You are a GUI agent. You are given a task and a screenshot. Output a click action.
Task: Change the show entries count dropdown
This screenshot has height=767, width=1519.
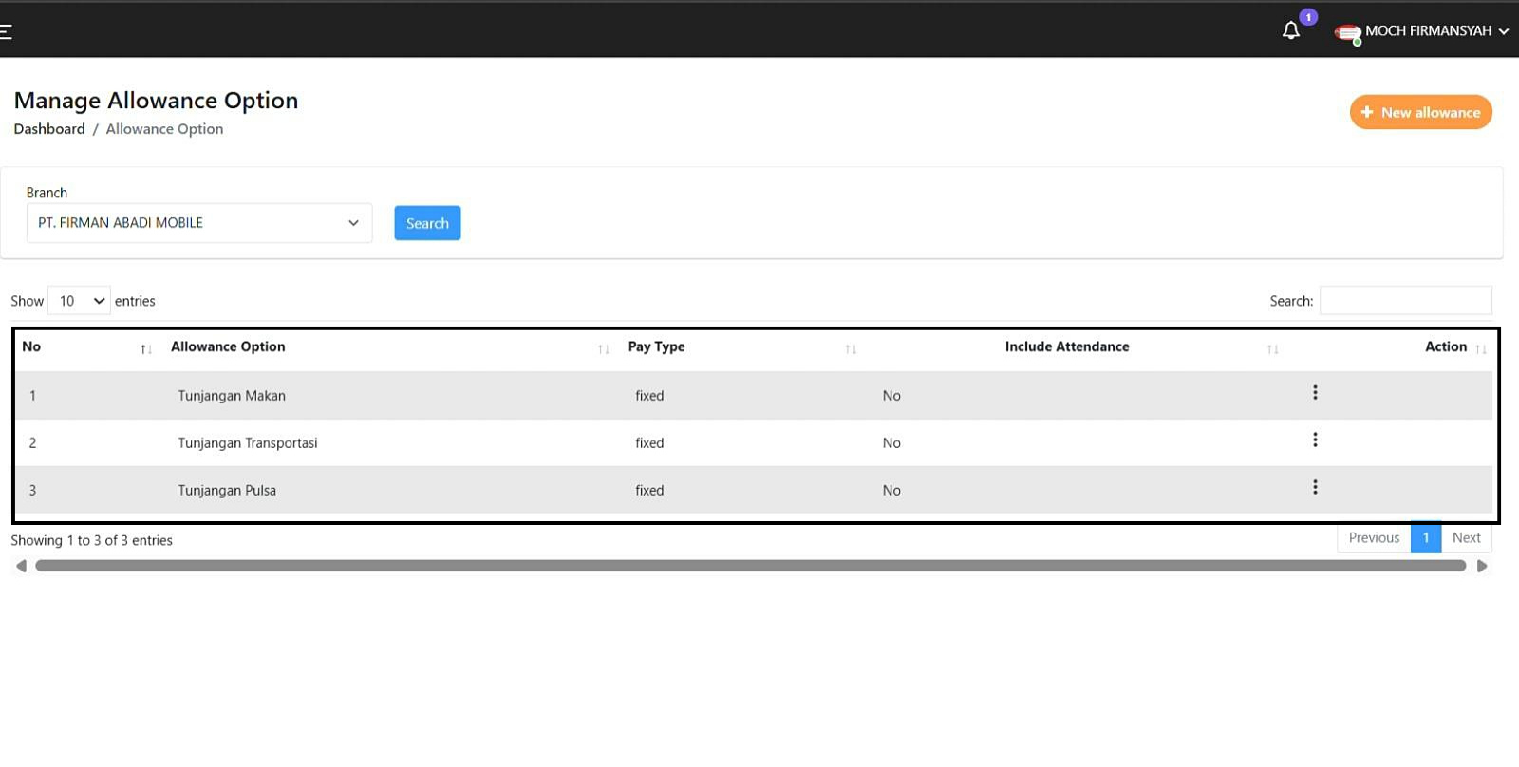pyautogui.click(x=80, y=301)
